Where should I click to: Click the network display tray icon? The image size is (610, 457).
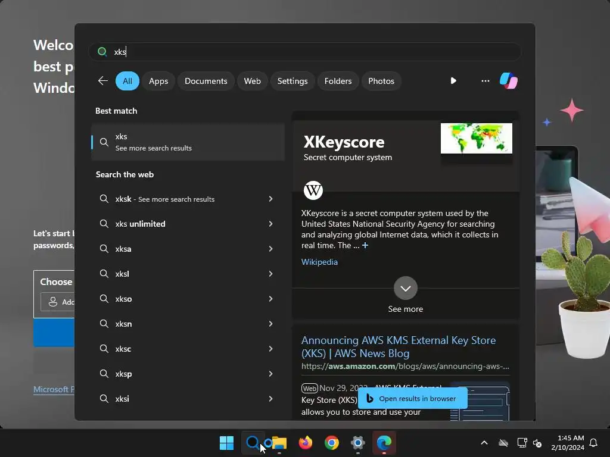(522, 443)
